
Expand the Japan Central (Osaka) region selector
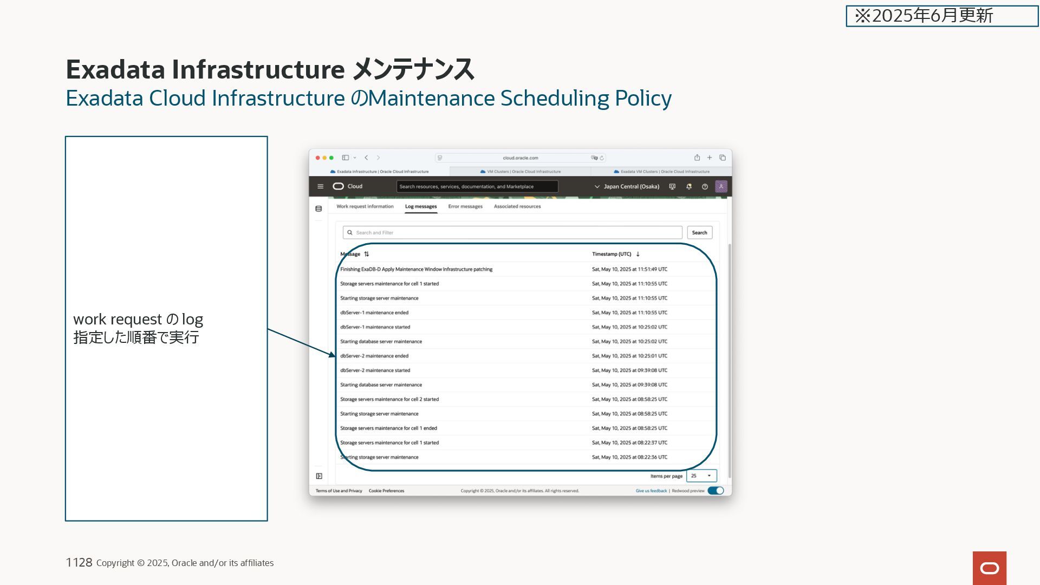(627, 186)
